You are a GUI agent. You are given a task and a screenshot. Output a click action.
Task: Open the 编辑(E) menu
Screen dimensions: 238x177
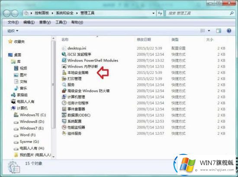(29, 23)
